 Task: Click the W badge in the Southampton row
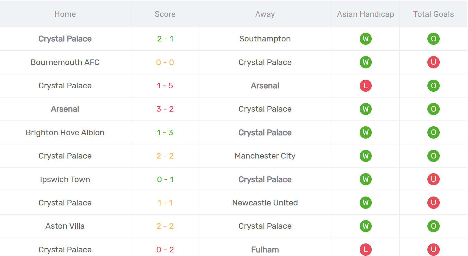pos(366,39)
